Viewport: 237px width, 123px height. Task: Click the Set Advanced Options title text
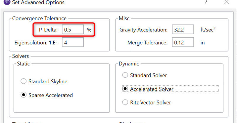[38, 3]
